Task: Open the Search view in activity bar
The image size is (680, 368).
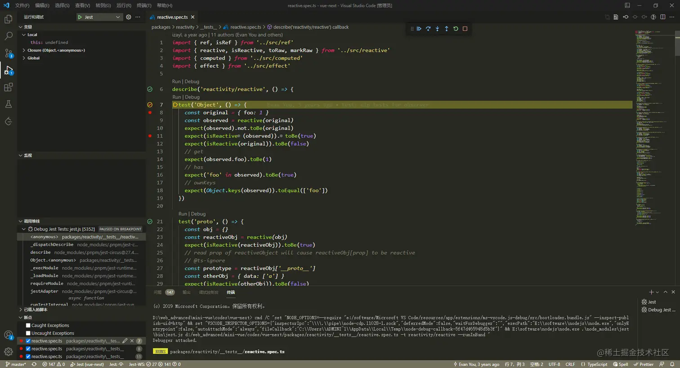Action: (x=8, y=36)
